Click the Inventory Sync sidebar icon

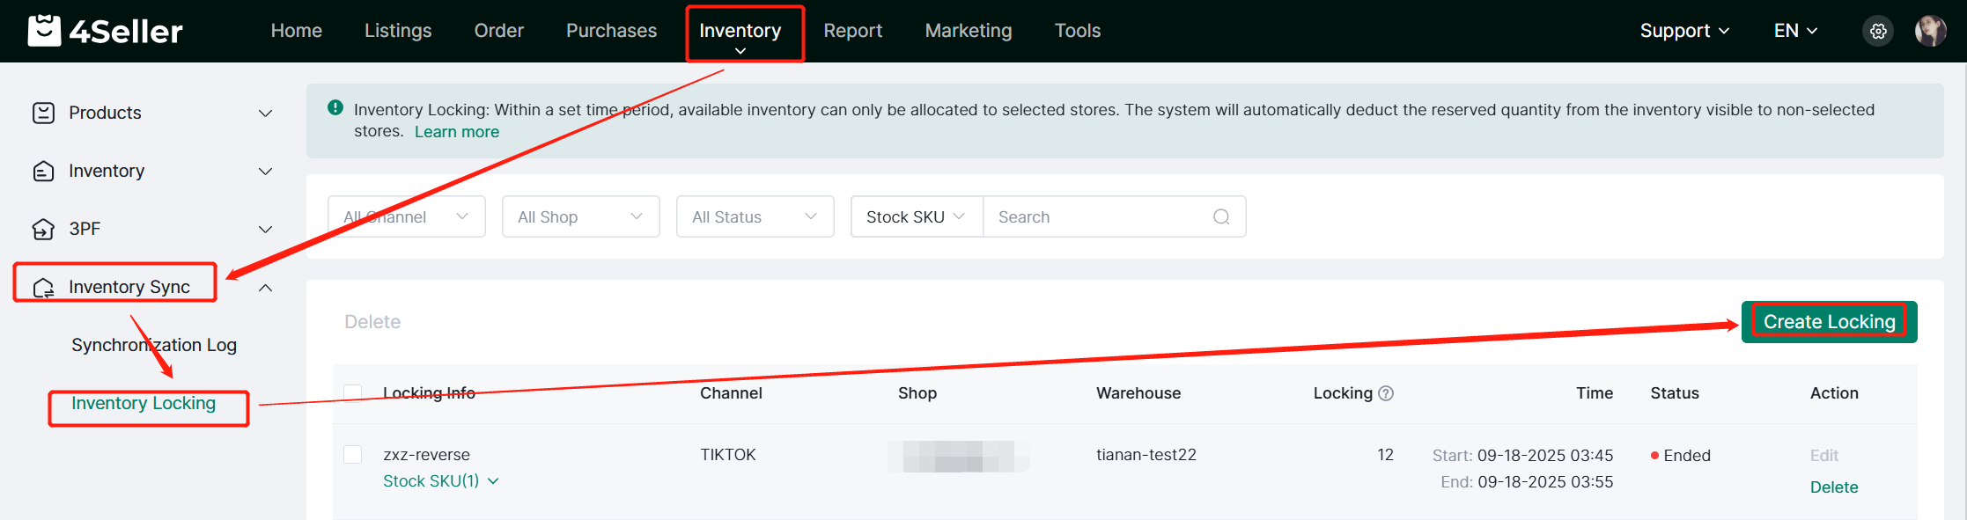click(x=43, y=288)
